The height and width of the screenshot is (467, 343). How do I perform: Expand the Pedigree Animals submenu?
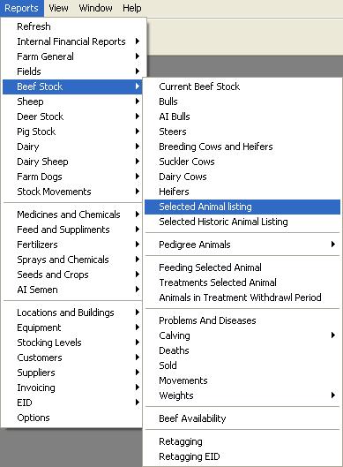242,245
